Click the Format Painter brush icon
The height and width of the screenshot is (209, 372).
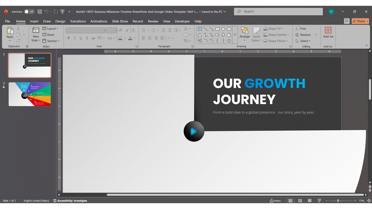click(x=18, y=41)
